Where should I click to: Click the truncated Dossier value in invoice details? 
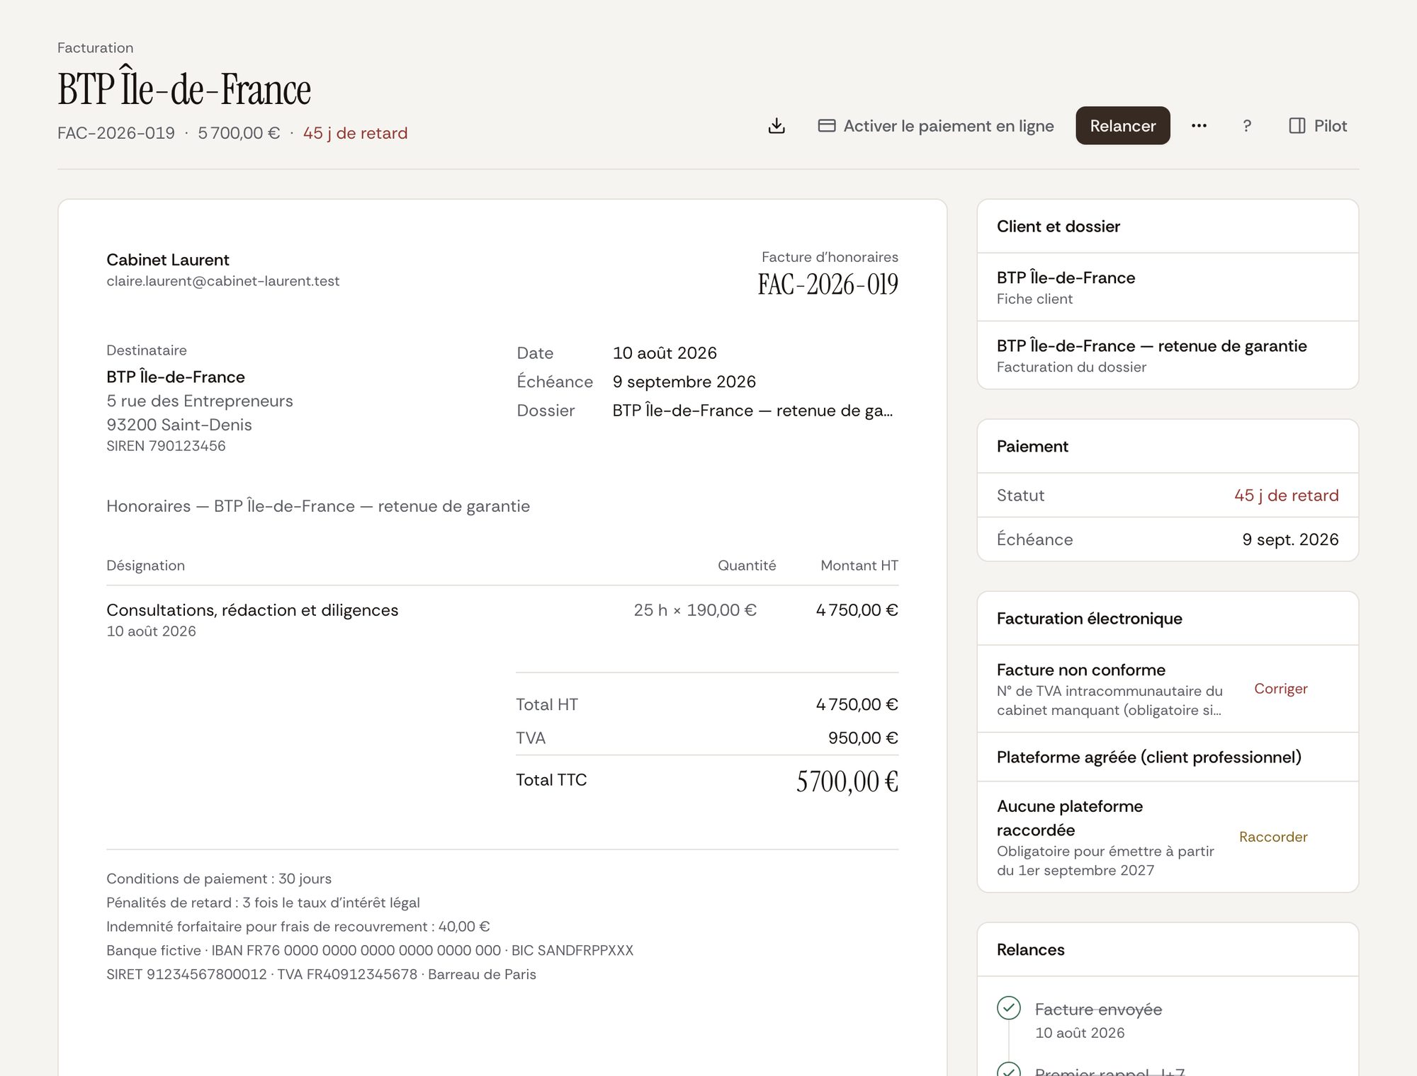point(752,411)
